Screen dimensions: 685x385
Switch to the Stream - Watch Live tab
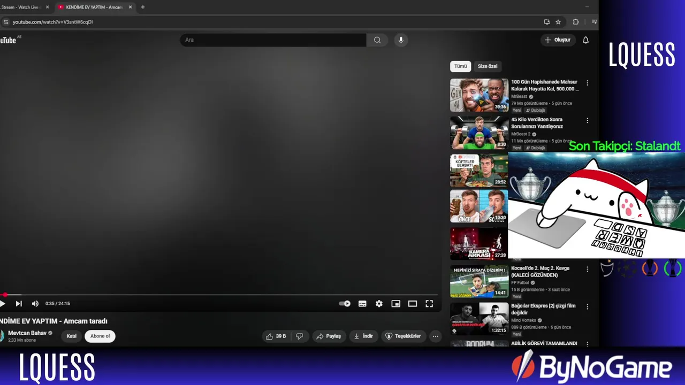click(21, 7)
